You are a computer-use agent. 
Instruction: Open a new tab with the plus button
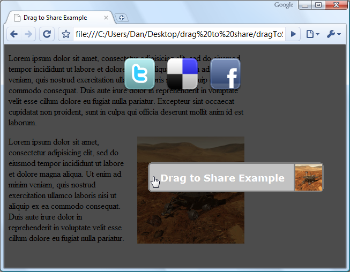click(x=122, y=18)
